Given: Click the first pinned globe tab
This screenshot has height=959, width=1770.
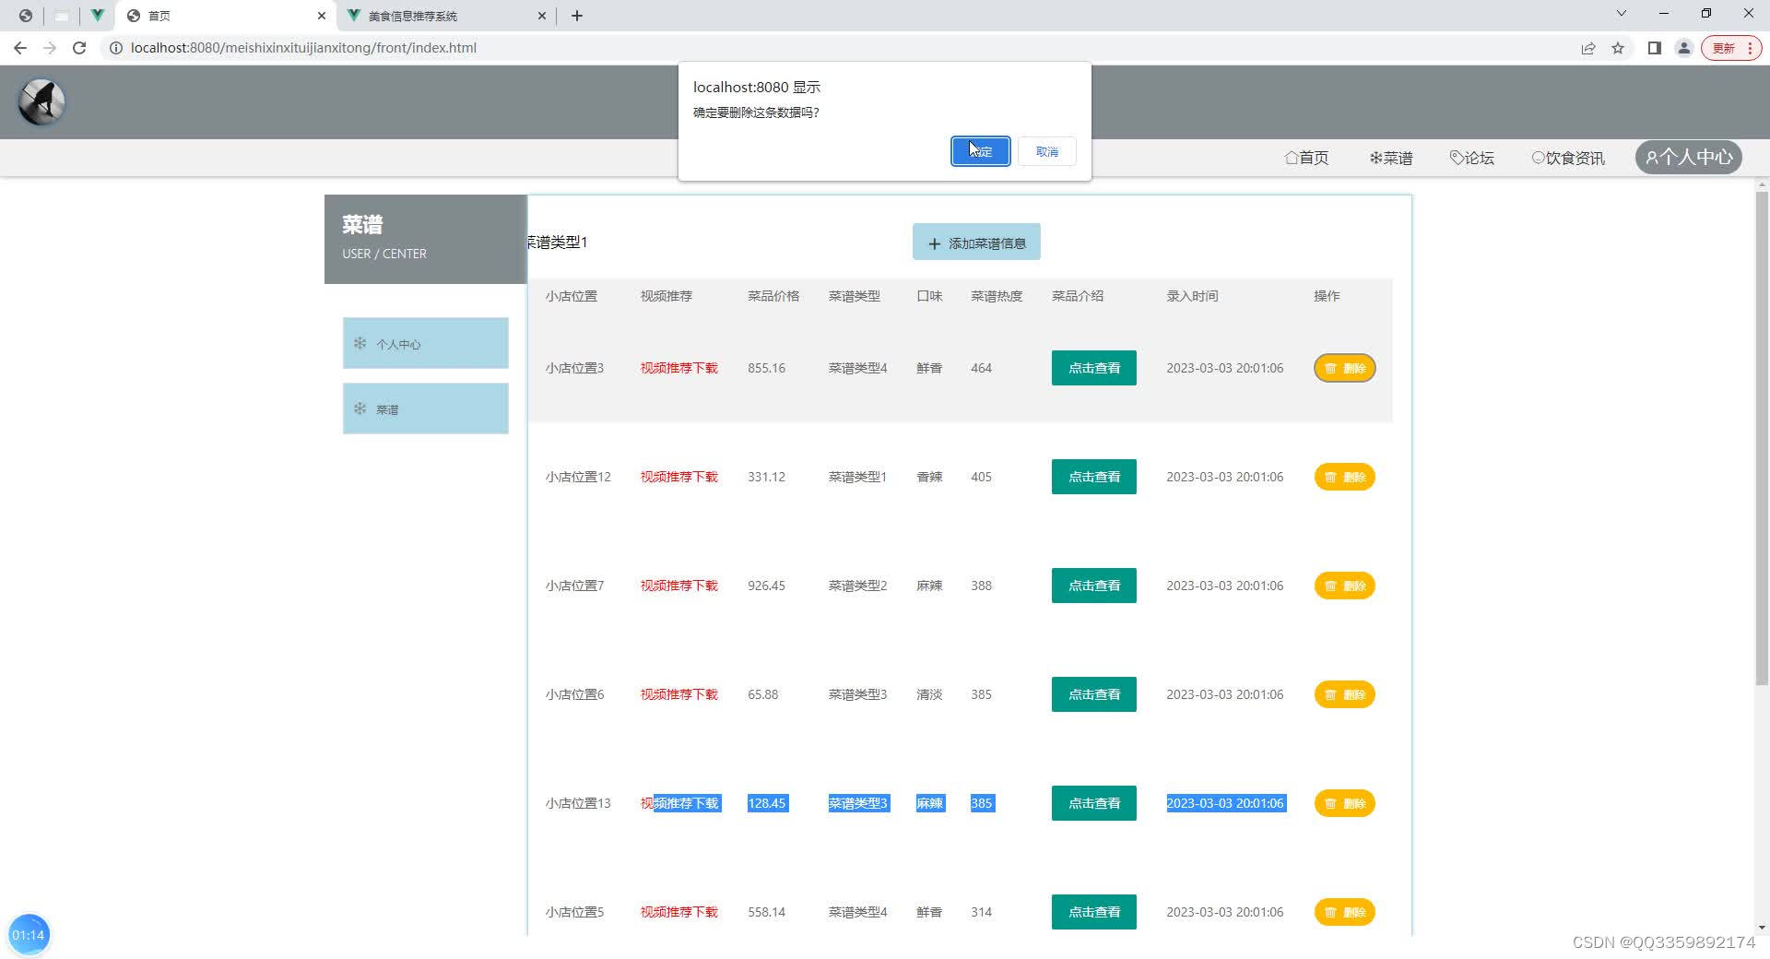Looking at the screenshot, I should point(26,16).
